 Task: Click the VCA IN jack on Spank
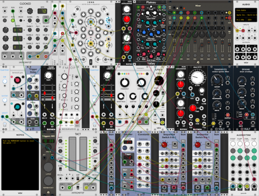[246, 114]
